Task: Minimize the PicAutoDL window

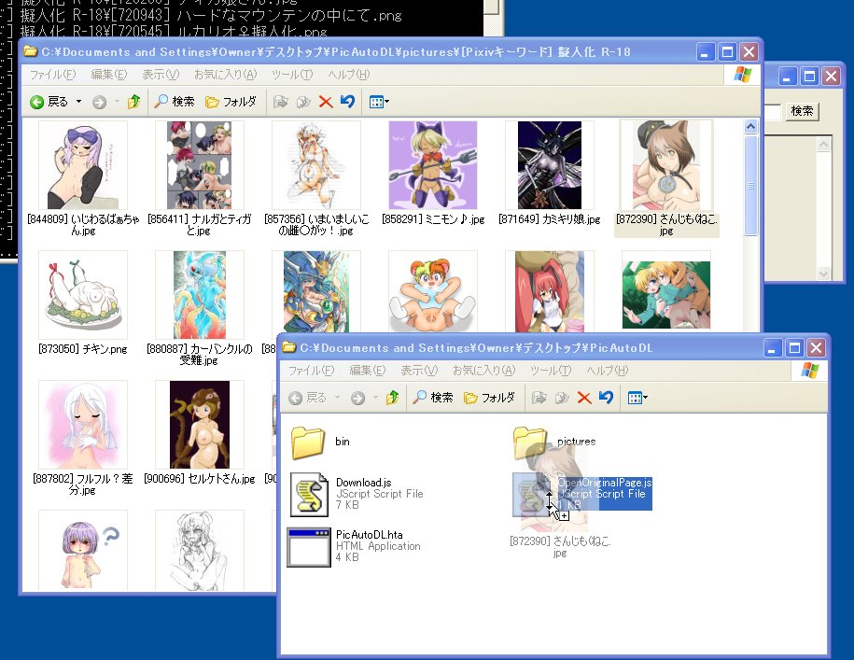Action: pyautogui.click(x=772, y=348)
